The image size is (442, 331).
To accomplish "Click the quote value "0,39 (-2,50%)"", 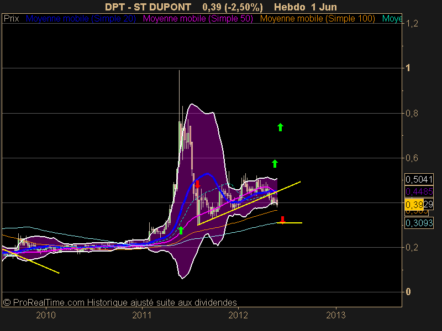I will [x=233, y=7].
